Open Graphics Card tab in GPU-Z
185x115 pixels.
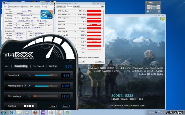pos(61,6)
